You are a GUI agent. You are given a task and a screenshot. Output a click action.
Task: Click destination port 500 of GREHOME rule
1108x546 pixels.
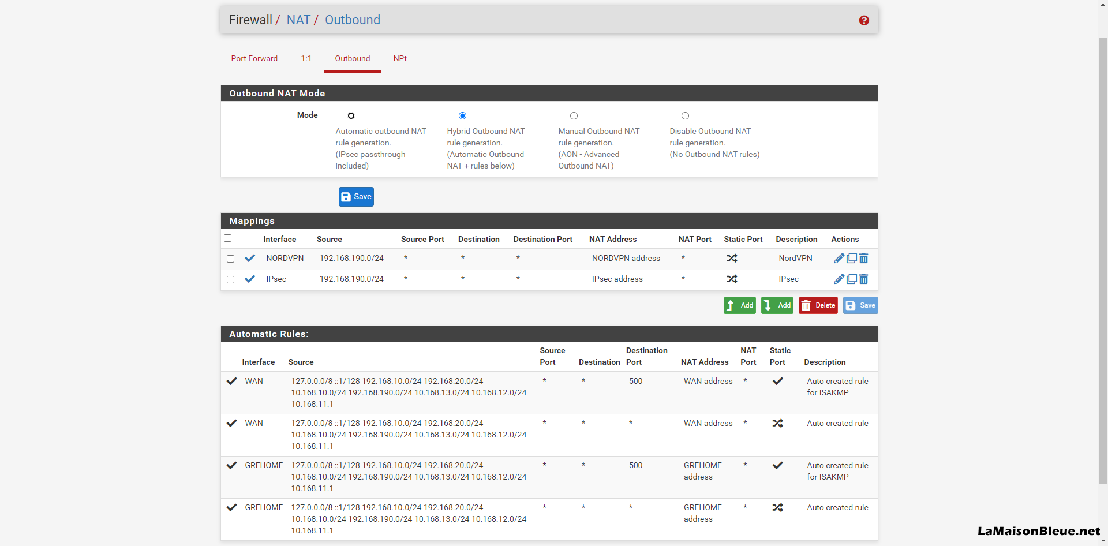coord(635,465)
